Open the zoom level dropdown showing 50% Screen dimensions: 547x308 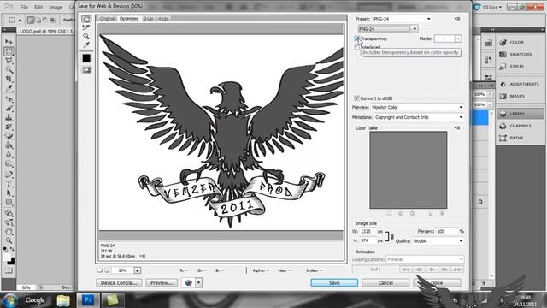[x=138, y=270]
